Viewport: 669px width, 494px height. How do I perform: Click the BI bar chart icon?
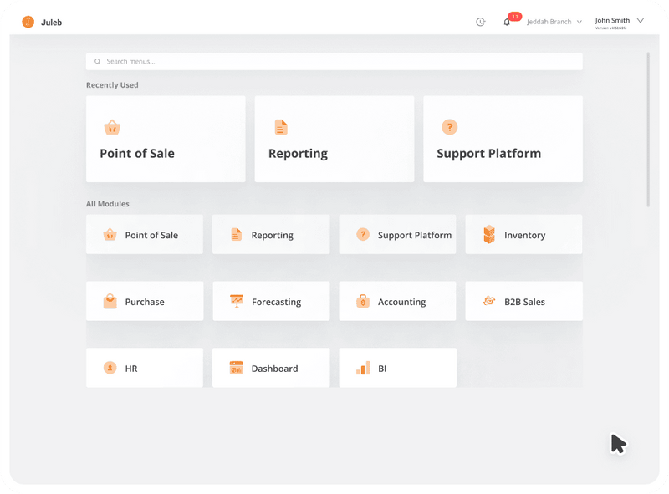tap(363, 368)
